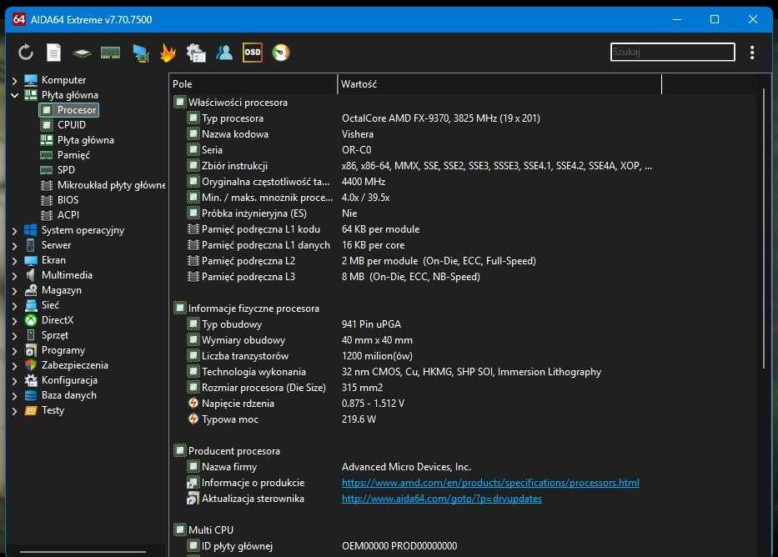Screen dimensions: 778x557
Task: Open the AMD processors specifications link
Action: point(490,483)
